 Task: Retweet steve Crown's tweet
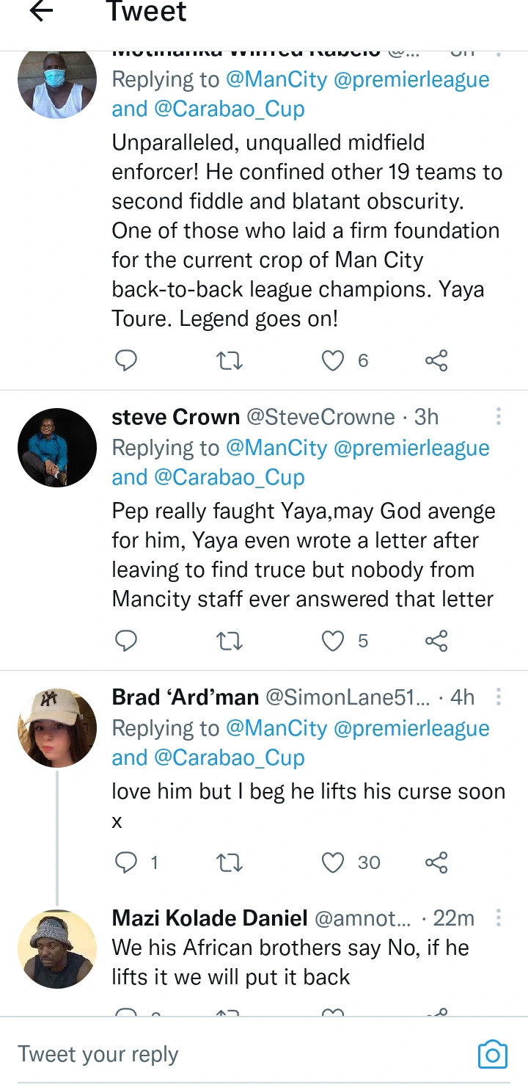pyautogui.click(x=230, y=641)
